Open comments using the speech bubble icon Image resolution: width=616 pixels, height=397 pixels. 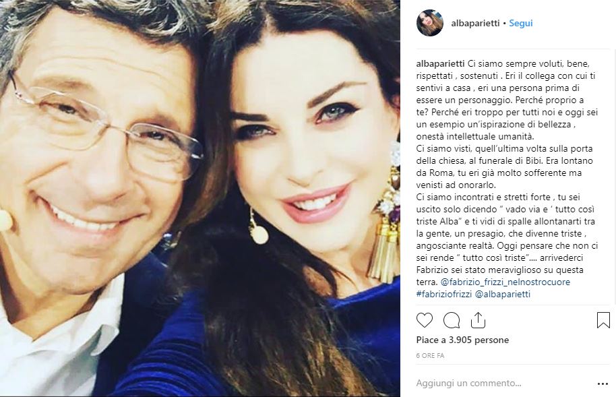coord(452,320)
